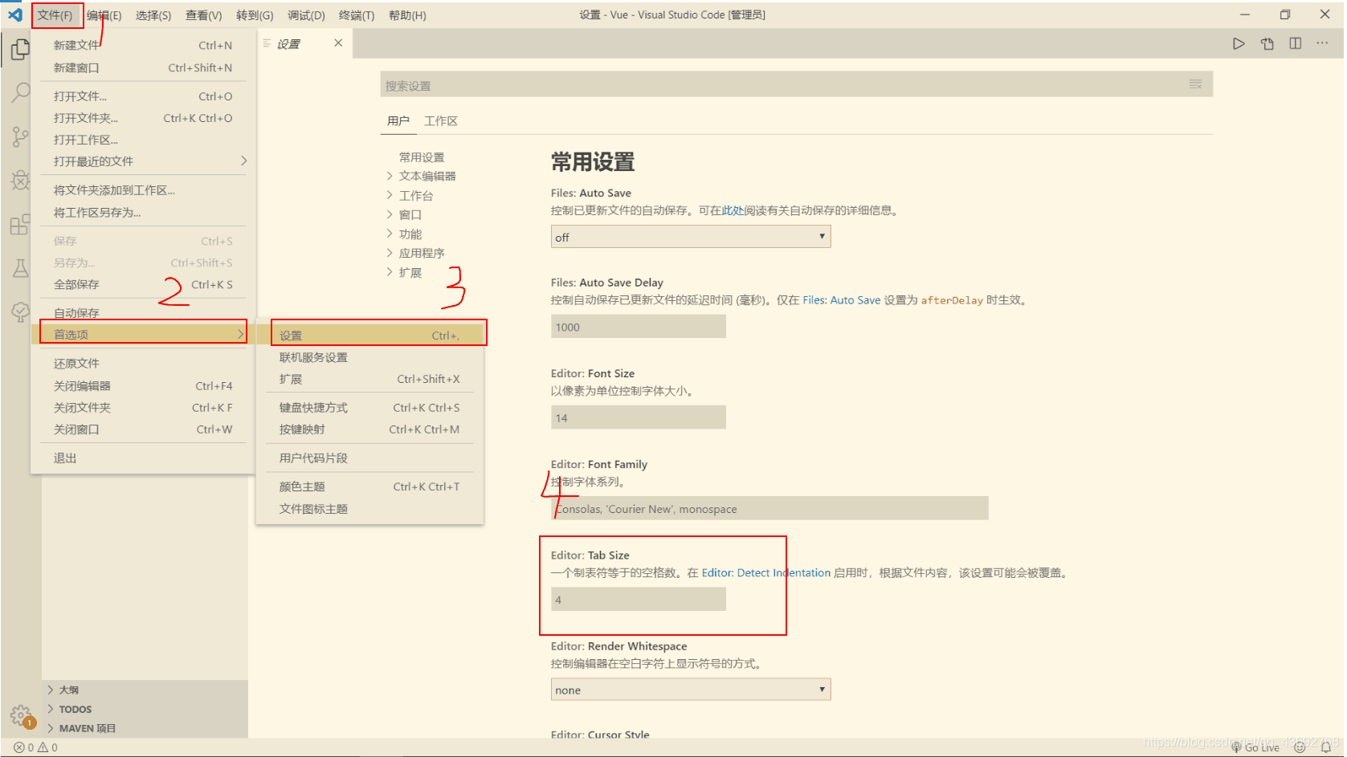This screenshot has width=1347, height=757.
Task: Open the More Actions ellipsis in editor toolbar
Action: click(x=1323, y=43)
